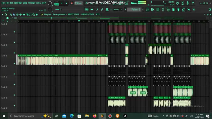This screenshot has height=119, width=212.
Task: Select the playlist paint brush tool
Action: coord(14,15)
